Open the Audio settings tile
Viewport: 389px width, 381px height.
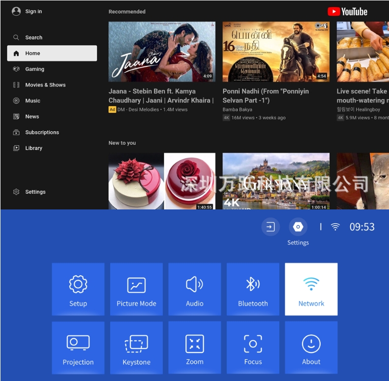tap(195, 289)
